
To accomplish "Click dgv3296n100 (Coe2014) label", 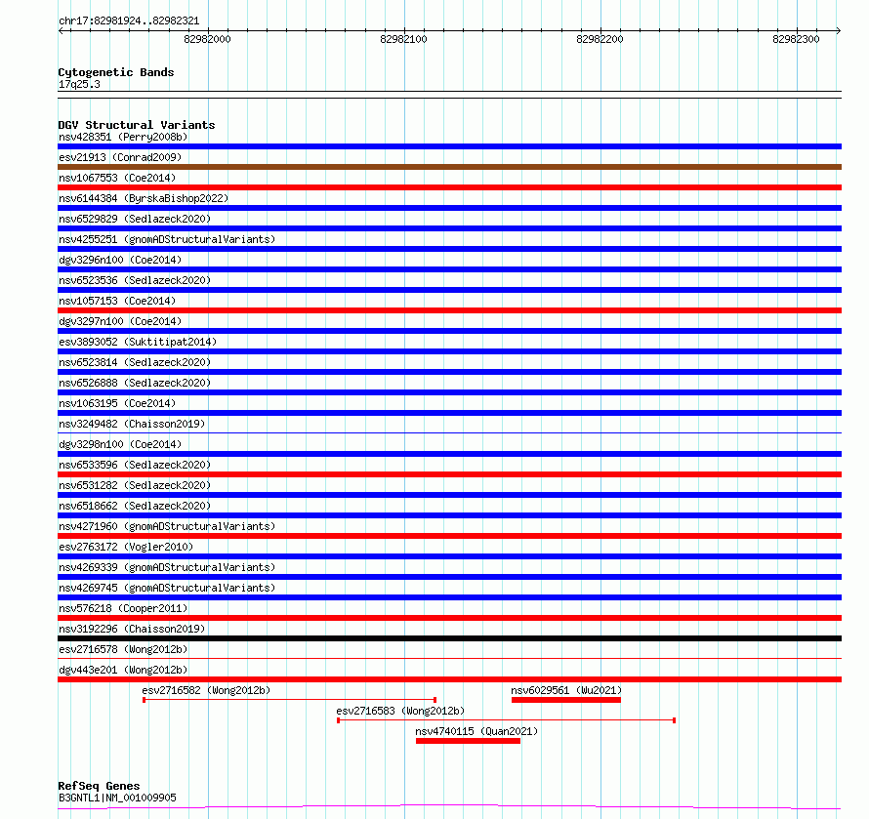I will 120,260.
